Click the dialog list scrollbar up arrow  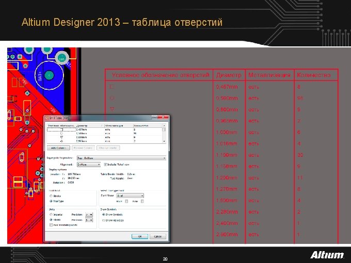point(164,126)
